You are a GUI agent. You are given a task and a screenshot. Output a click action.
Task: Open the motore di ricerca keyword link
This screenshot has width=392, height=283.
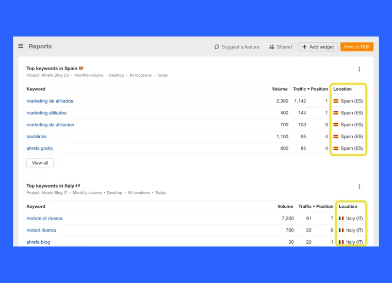point(44,219)
